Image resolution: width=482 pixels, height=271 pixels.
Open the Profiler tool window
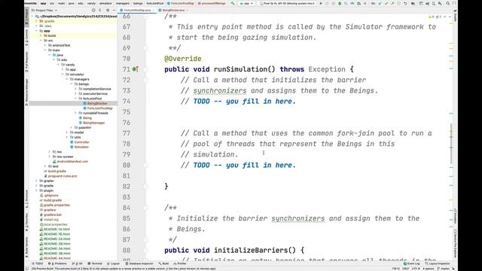(x=180, y=263)
